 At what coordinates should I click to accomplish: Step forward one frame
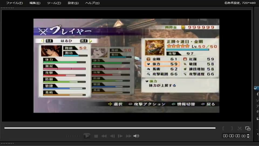coord(120,136)
